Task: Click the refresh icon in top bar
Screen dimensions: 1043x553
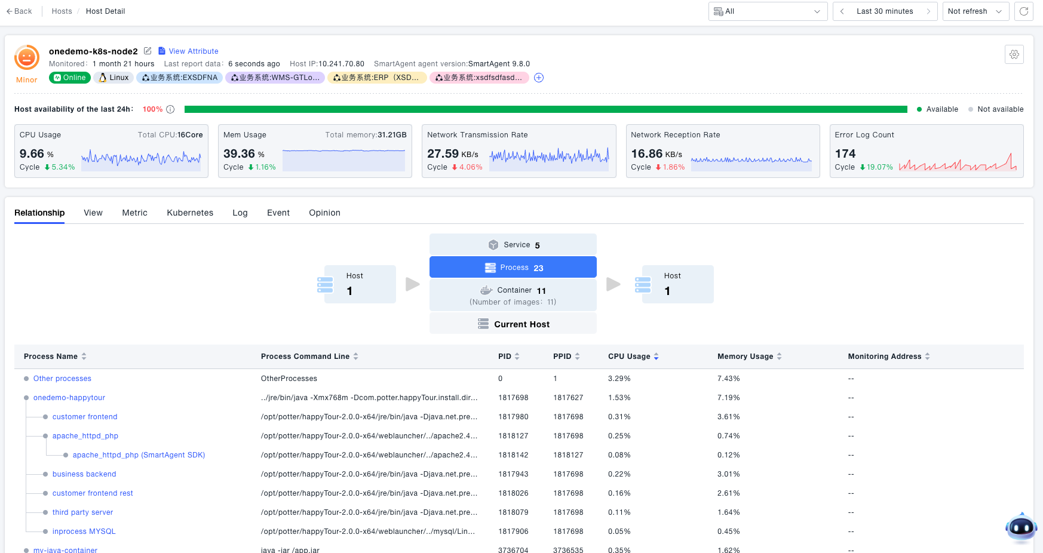Action: tap(1023, 11)
